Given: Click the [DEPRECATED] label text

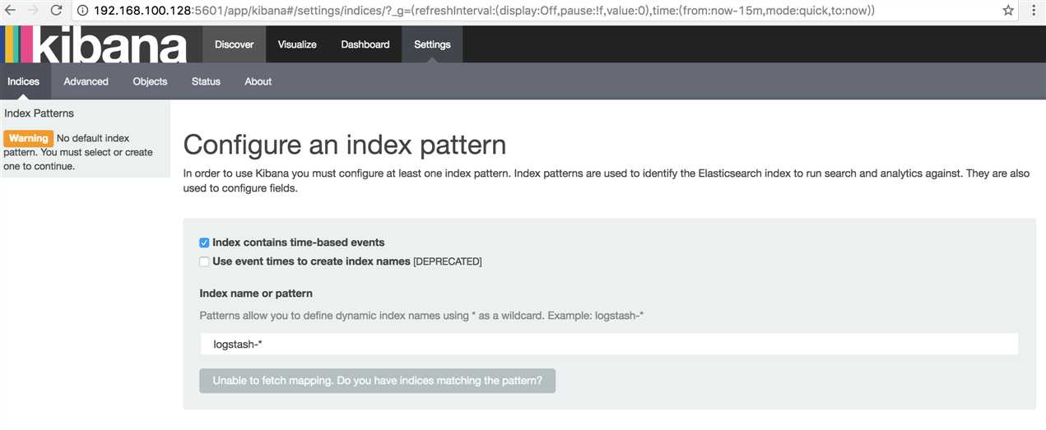Looking at the screenshot, I should (447, 262).
